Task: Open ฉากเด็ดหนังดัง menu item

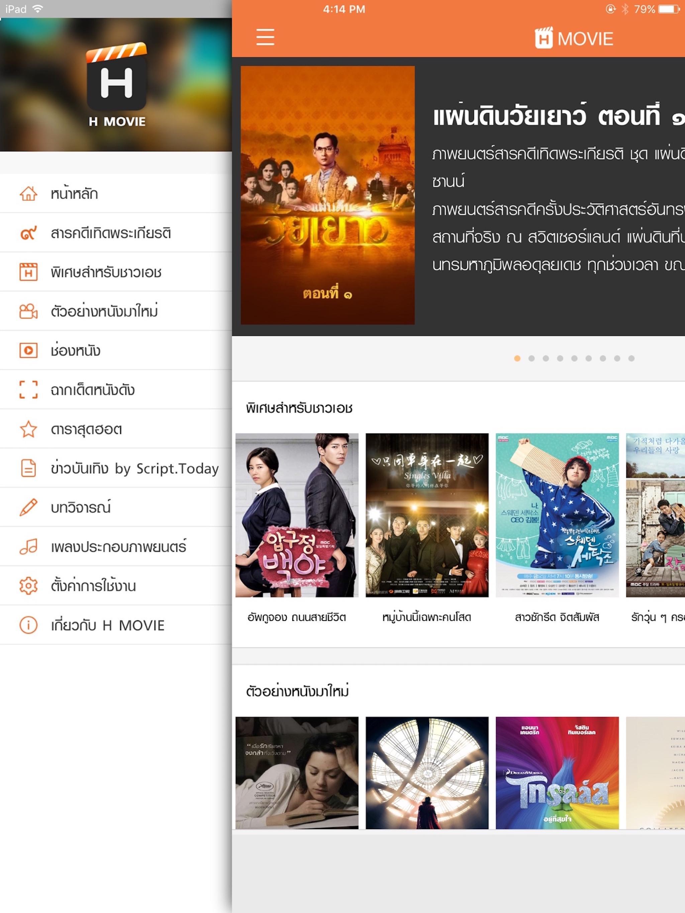Action: point(93,390)
